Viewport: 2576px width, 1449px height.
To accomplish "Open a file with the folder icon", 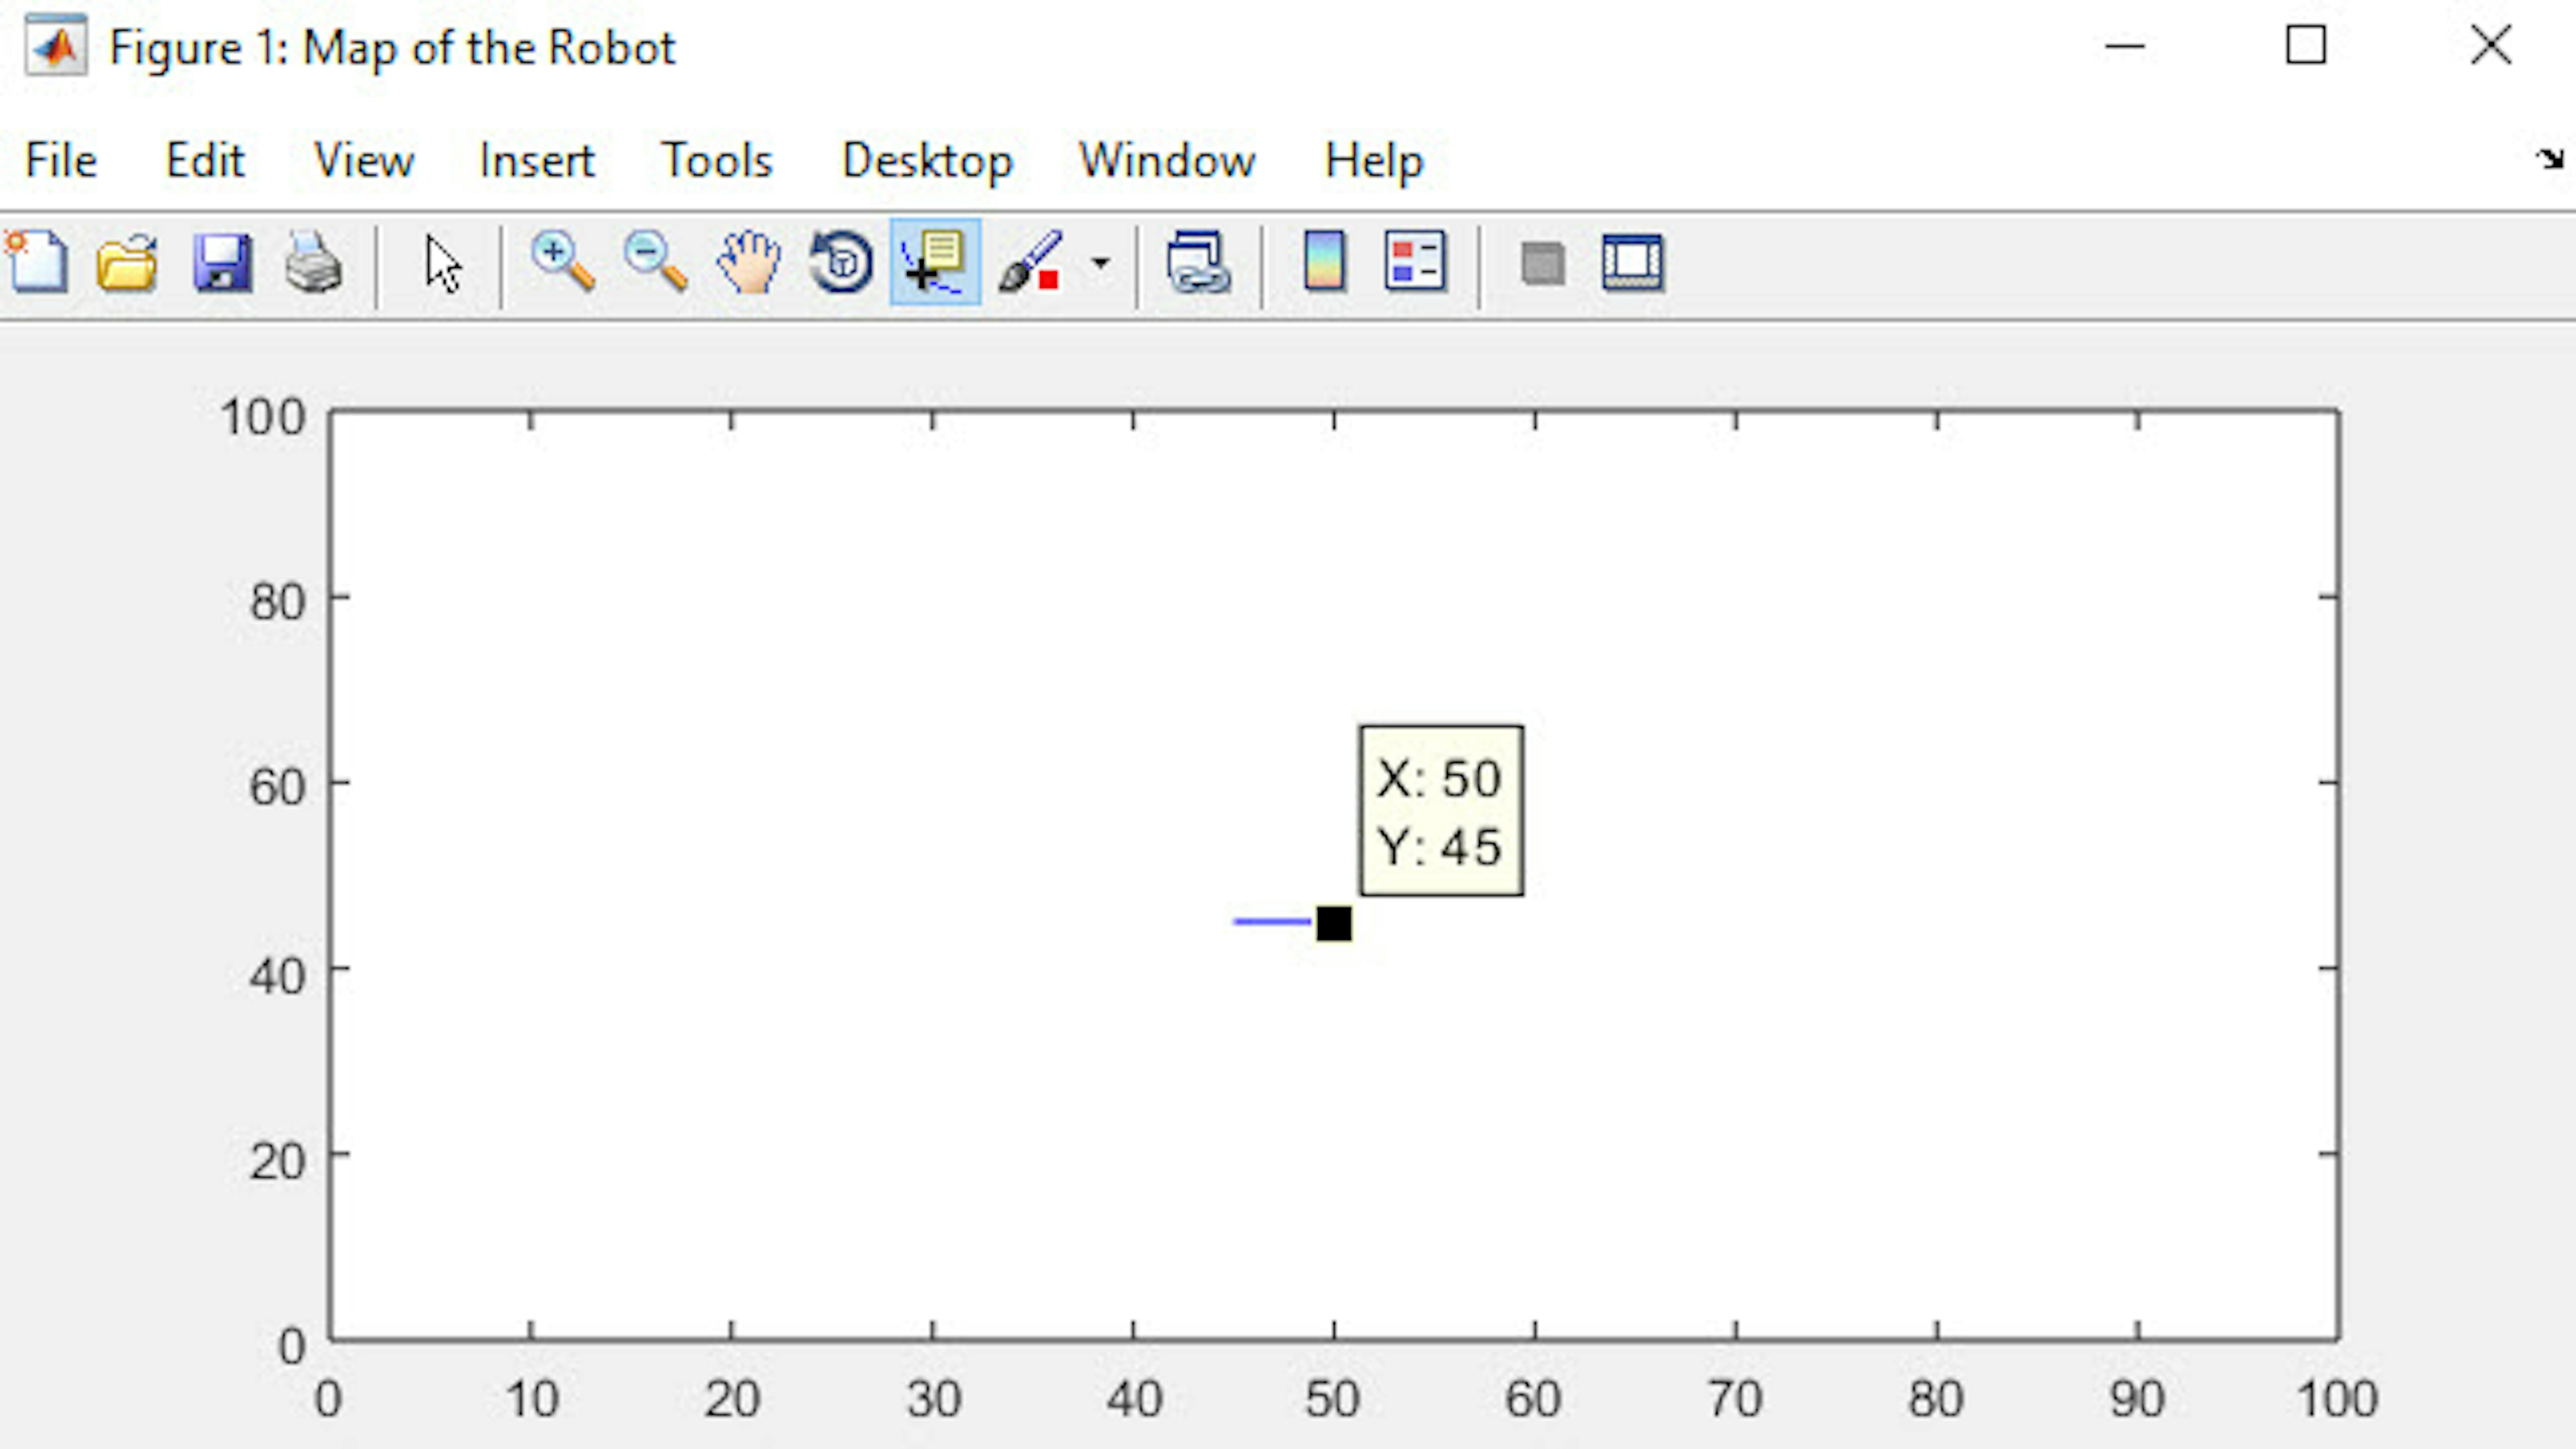I will point(127,263).
